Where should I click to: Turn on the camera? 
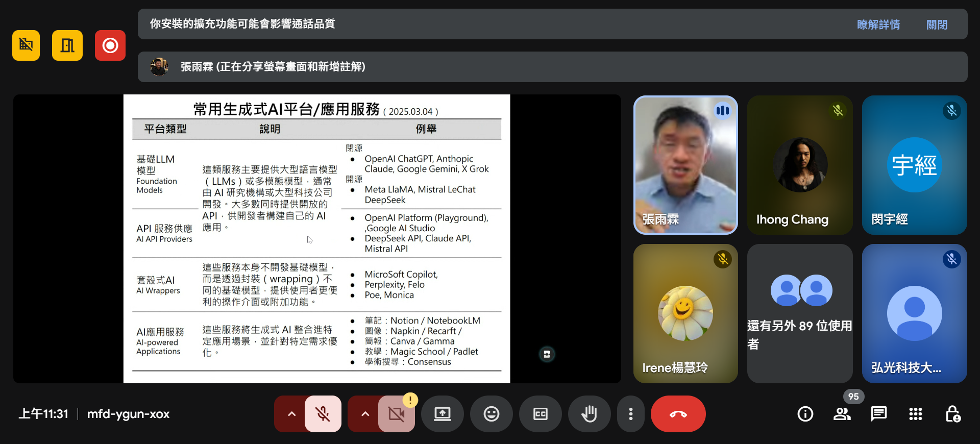pos(396,414)
